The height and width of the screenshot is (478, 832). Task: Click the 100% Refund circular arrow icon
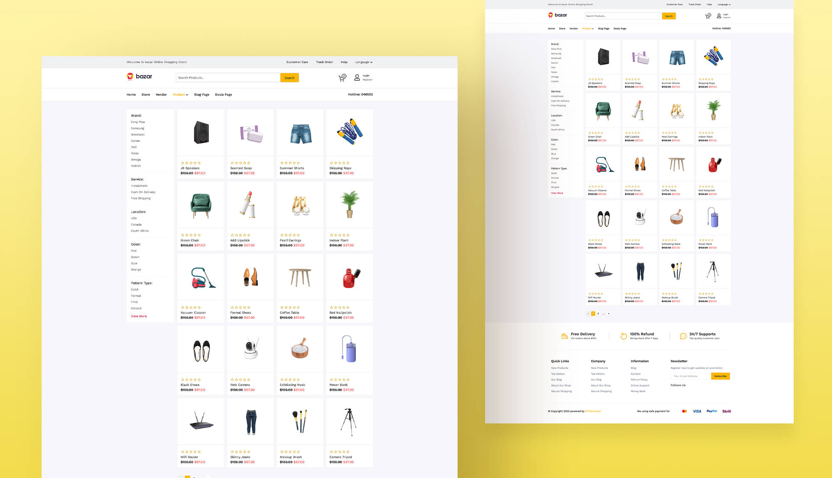tap(624, 336)
